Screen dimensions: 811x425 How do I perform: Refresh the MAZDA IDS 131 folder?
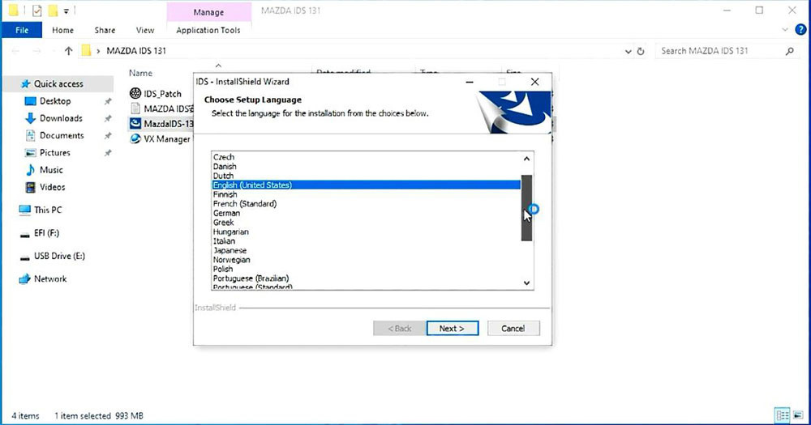[641, 51]
